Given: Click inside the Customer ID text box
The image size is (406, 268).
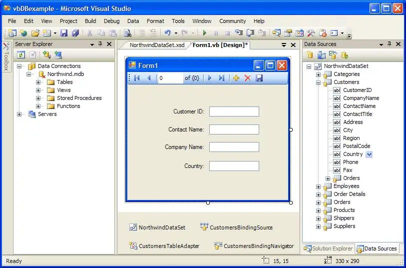Looking at the screenshot, I should (234, 111).
